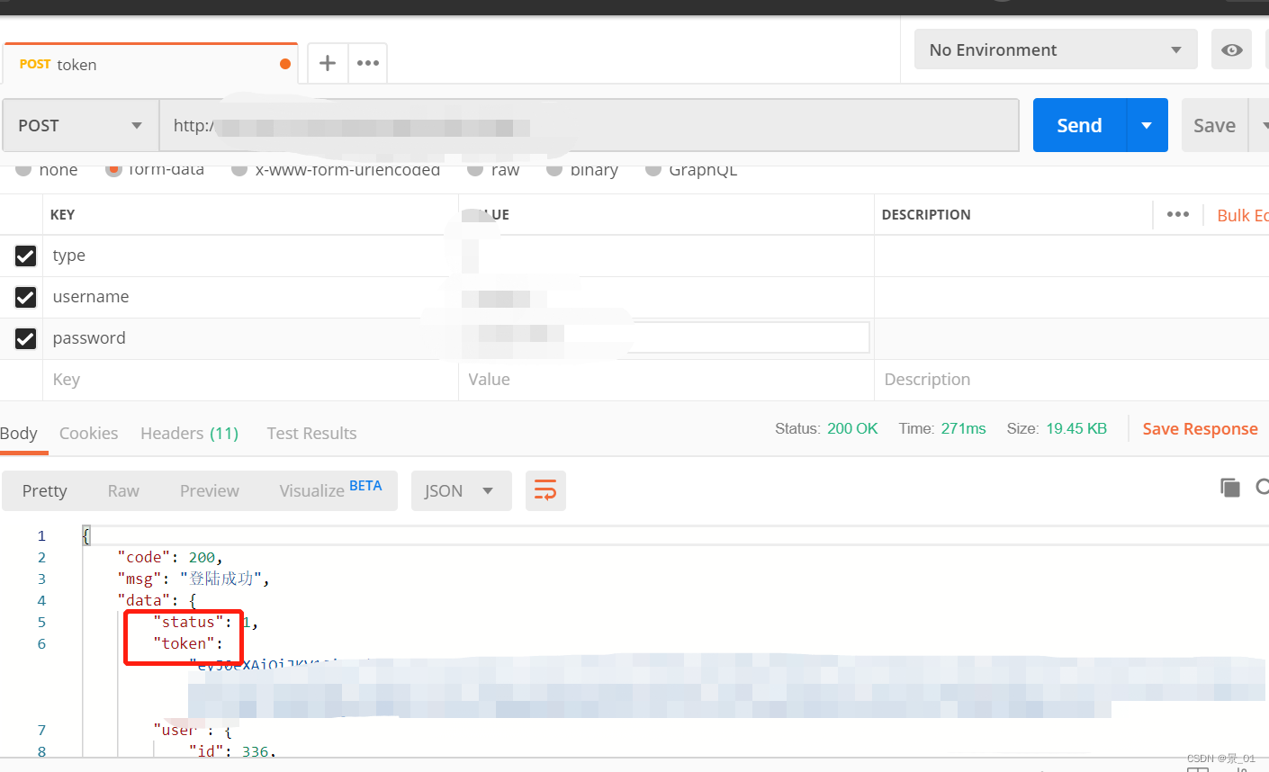The width and height of the screenshot is (1269, 772).
Task: Click the Save Response link
Action: [1200, 429]
